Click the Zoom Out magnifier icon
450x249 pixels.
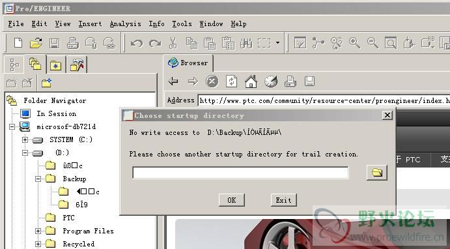pyautogui.click(x=373, y=43)
